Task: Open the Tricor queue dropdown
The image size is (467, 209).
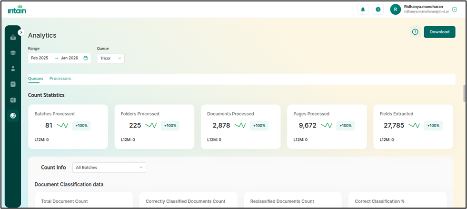Action: tap(110, 58)
